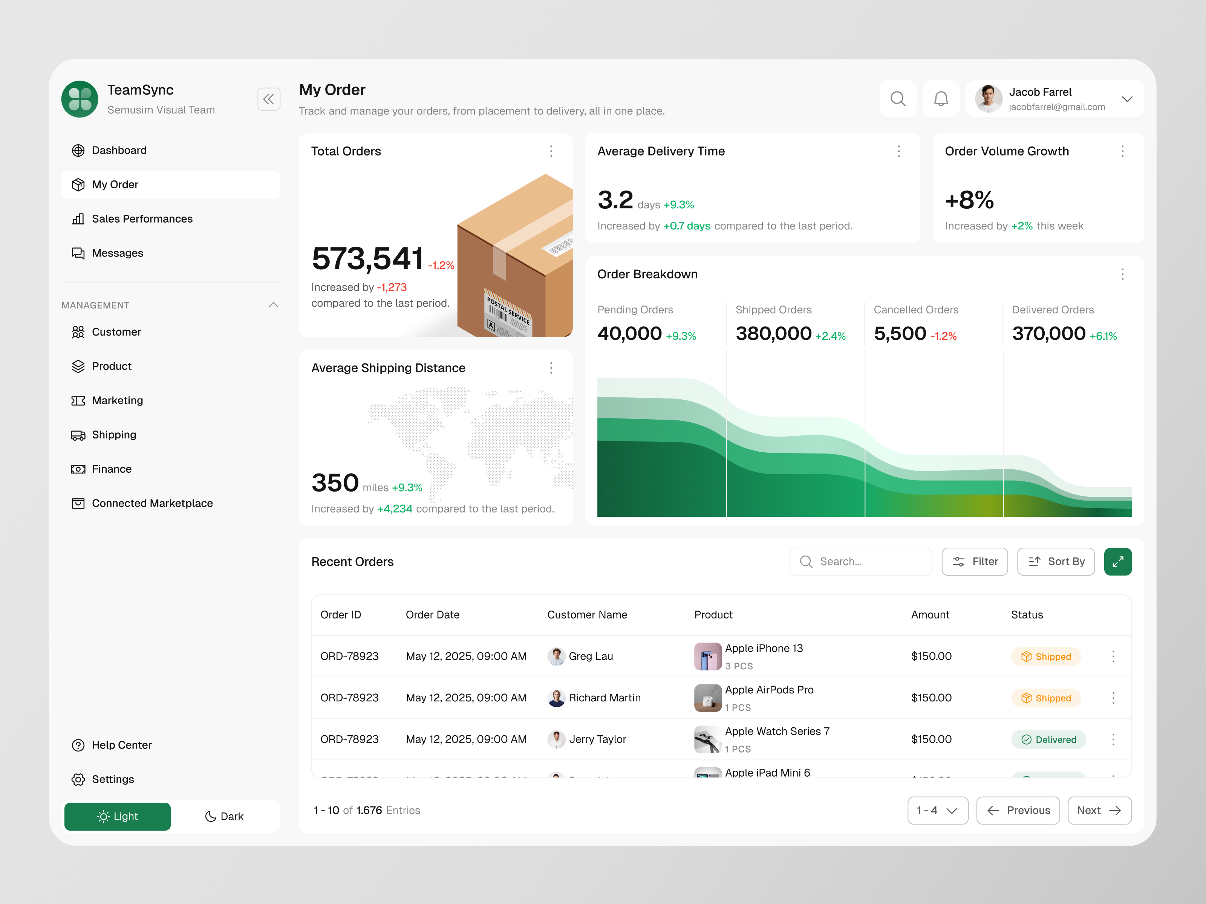Open the Sort By dropdown
1206x904 pixels.
[1056, 561]
